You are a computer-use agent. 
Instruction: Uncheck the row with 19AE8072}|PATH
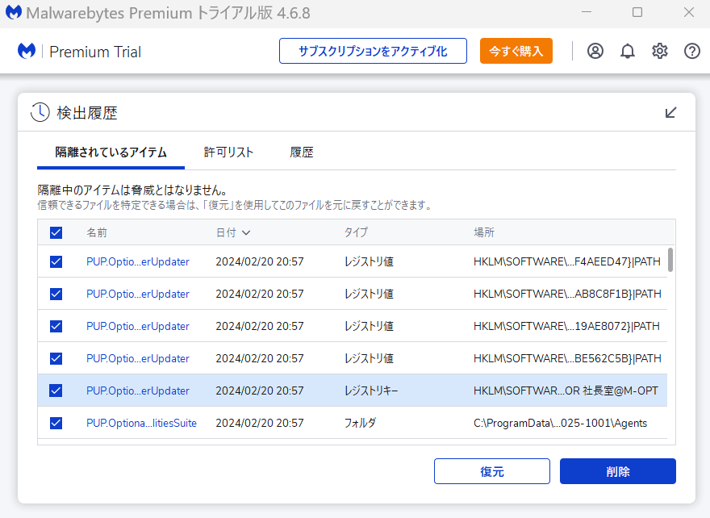pos(56,326)
